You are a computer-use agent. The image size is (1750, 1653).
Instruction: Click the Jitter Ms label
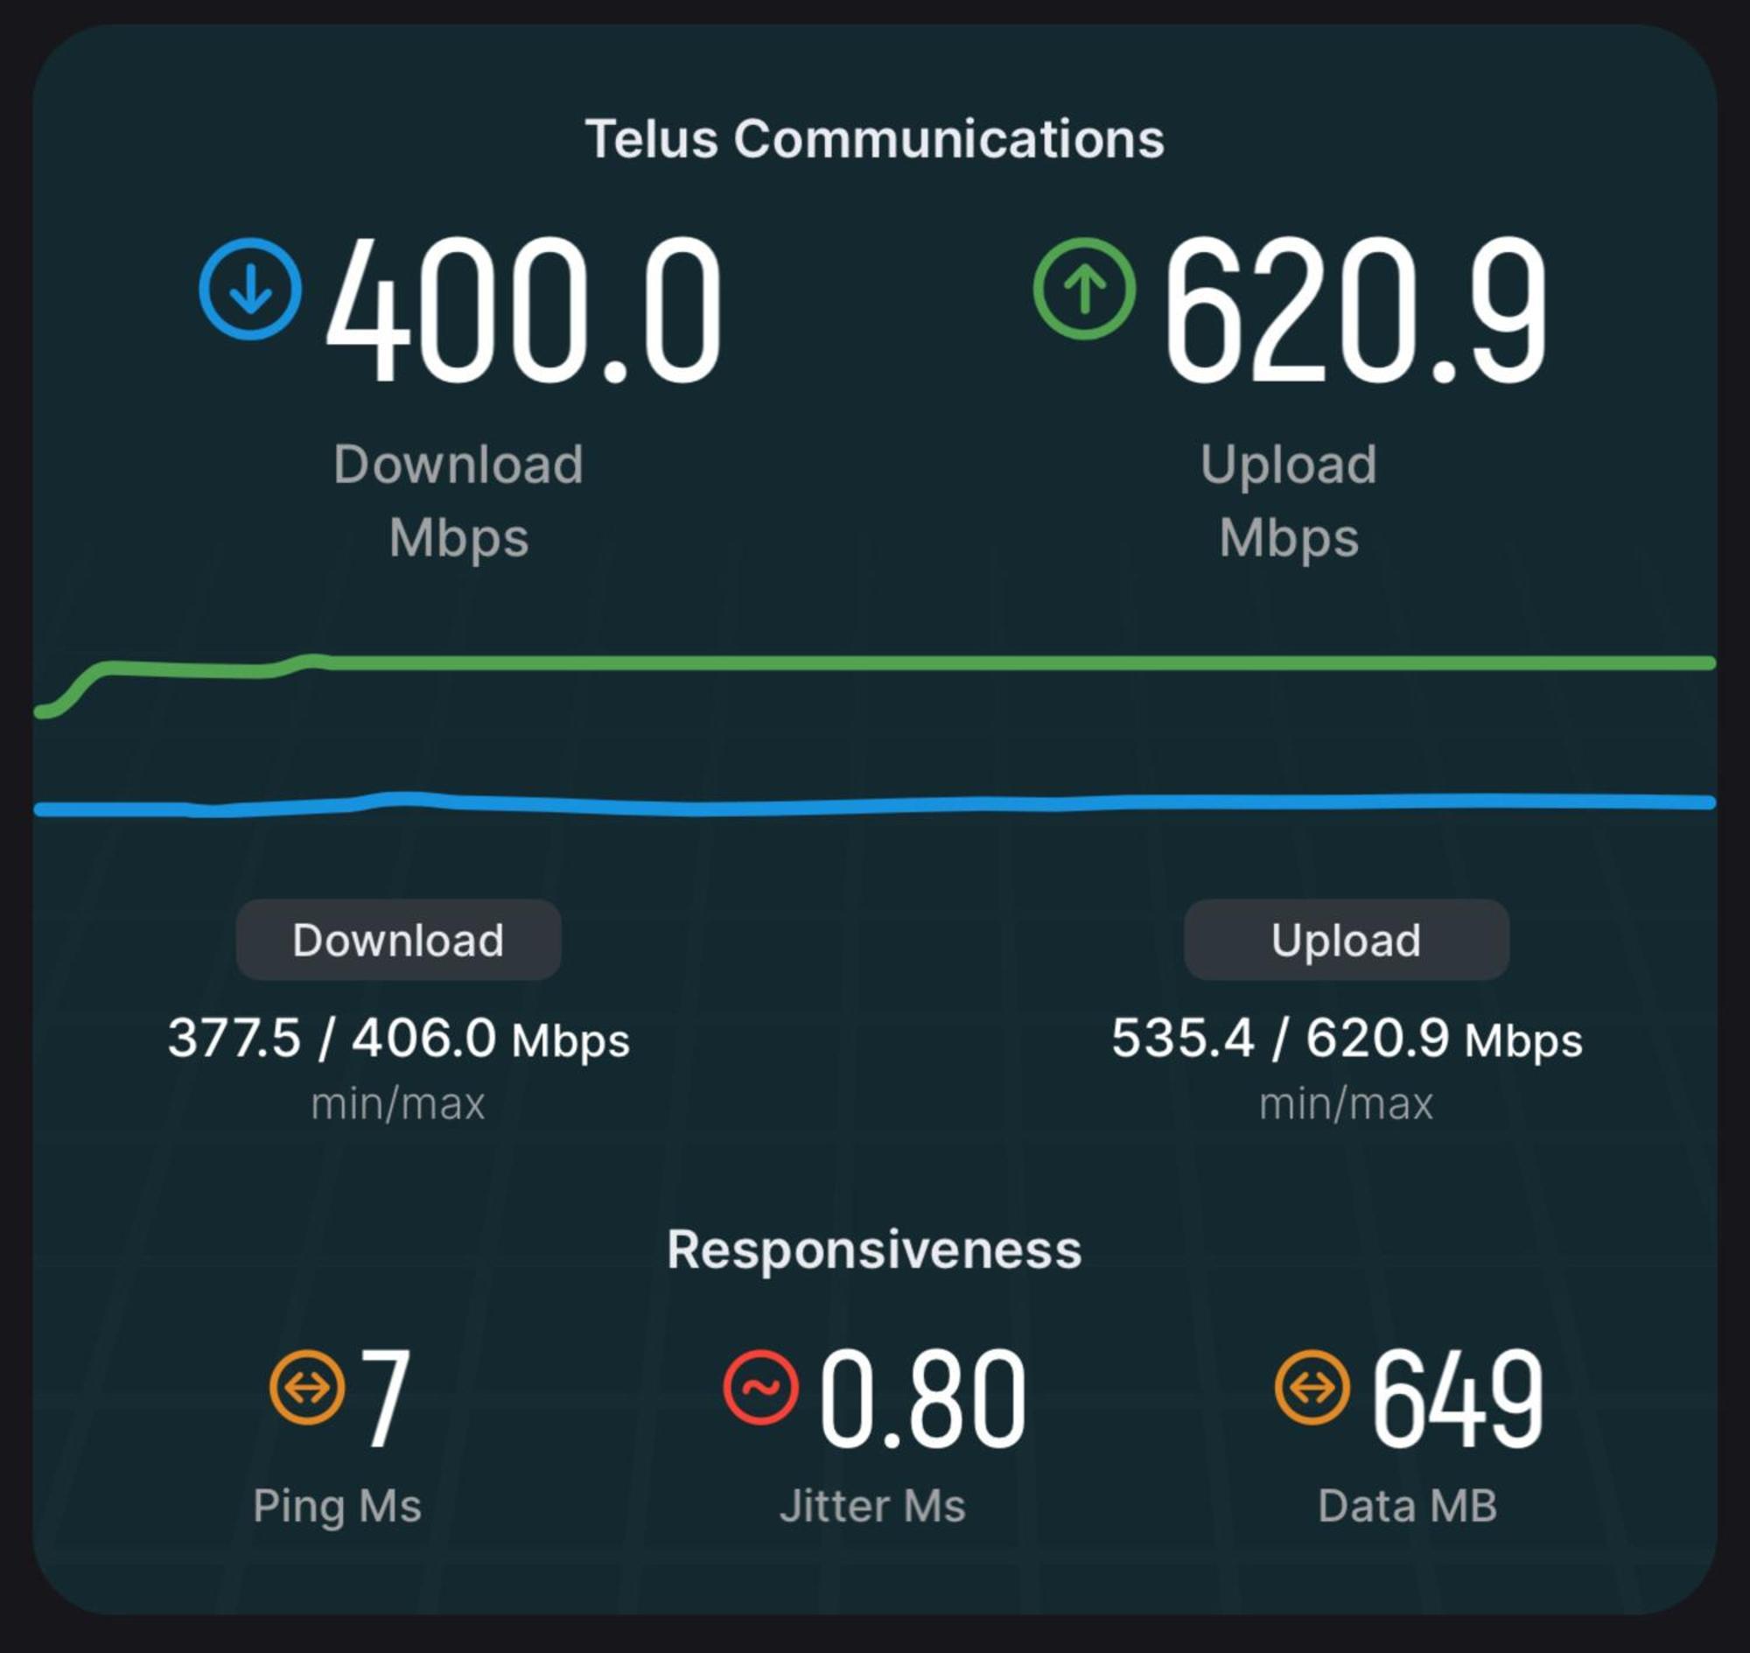(872, 1506)
